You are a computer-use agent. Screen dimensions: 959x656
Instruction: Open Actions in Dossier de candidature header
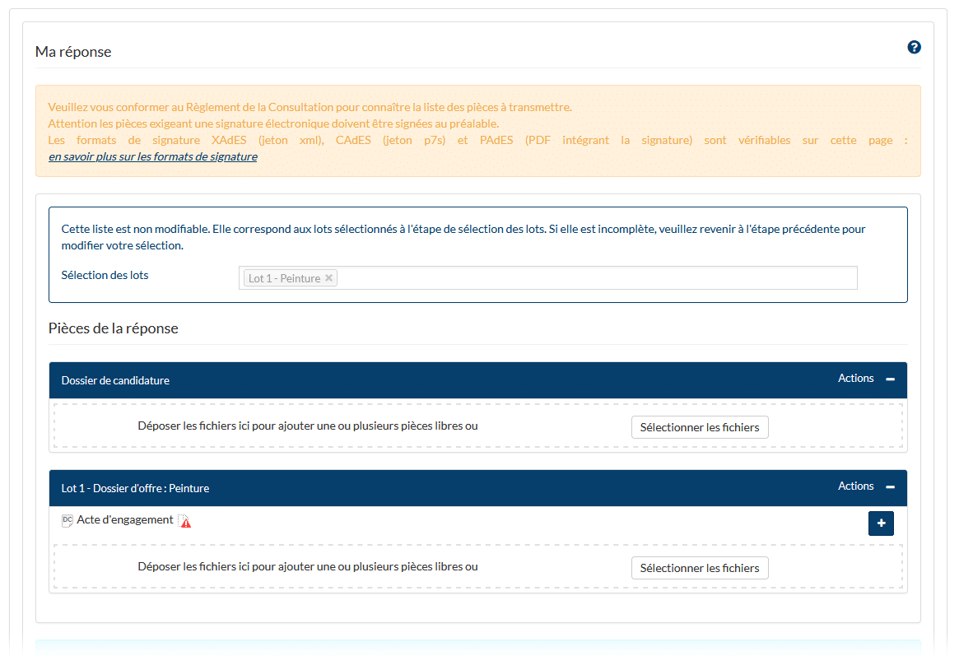click(x=855, y=379)
